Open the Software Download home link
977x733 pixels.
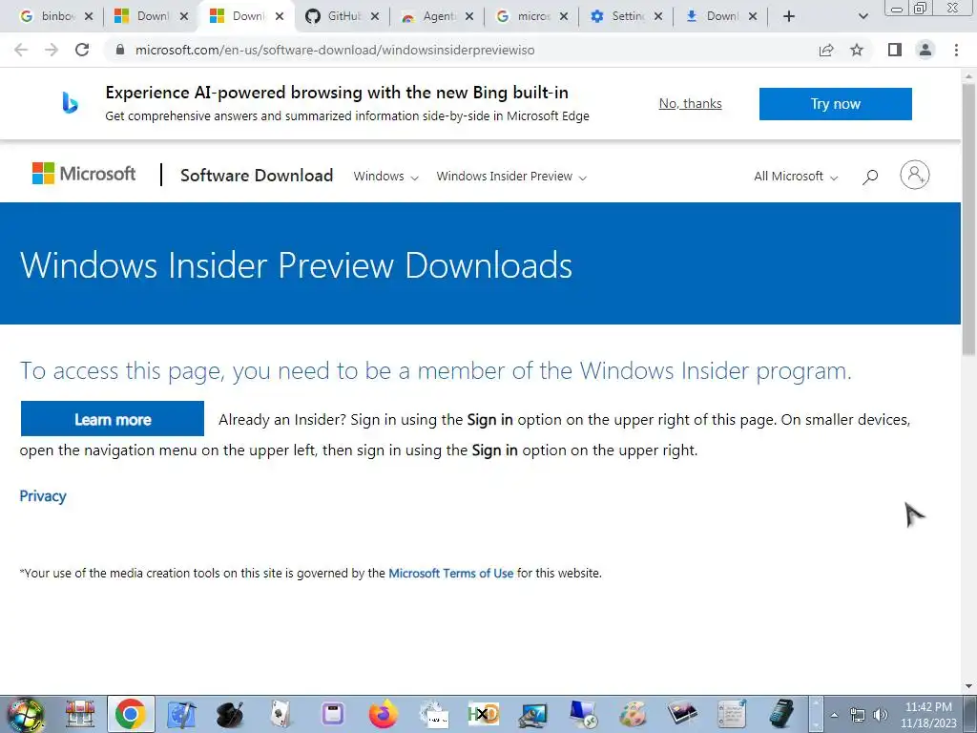click(x=257, y=176)
